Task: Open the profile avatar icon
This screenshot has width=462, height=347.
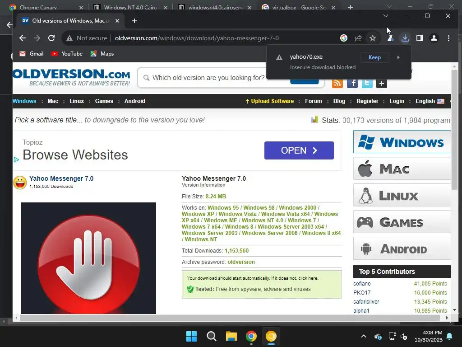Action: pyautogui.click(x=434, y=38)
